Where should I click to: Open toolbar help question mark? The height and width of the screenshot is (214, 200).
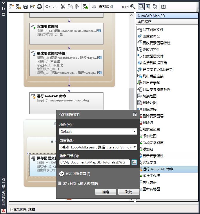pyautogui.click(x=163, y=7)
